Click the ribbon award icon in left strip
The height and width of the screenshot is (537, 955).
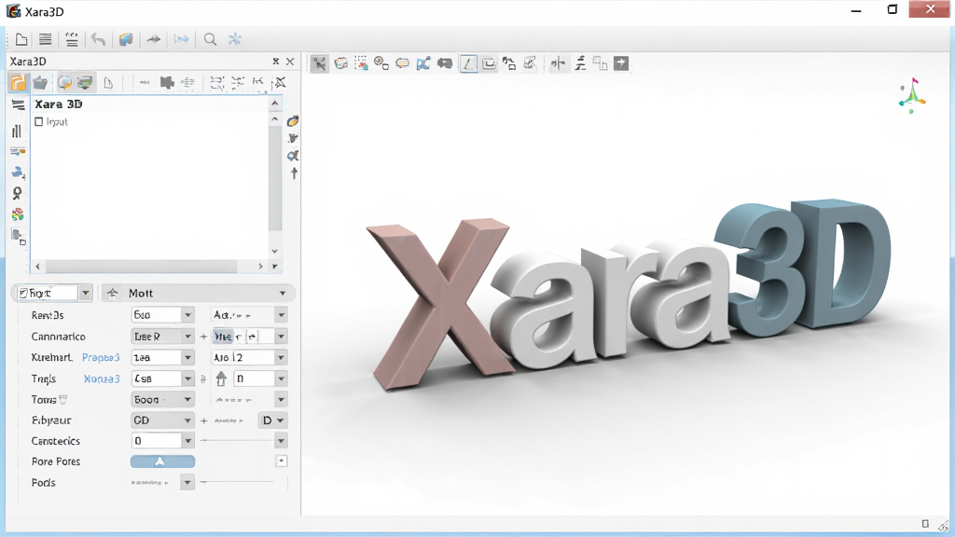(17, 194)
